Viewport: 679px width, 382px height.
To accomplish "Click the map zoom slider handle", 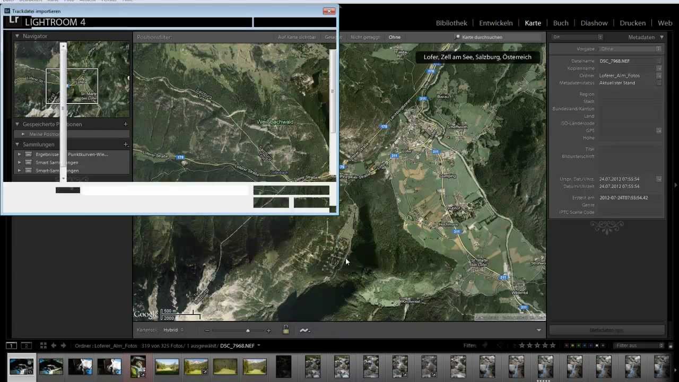I will (248, 331).
